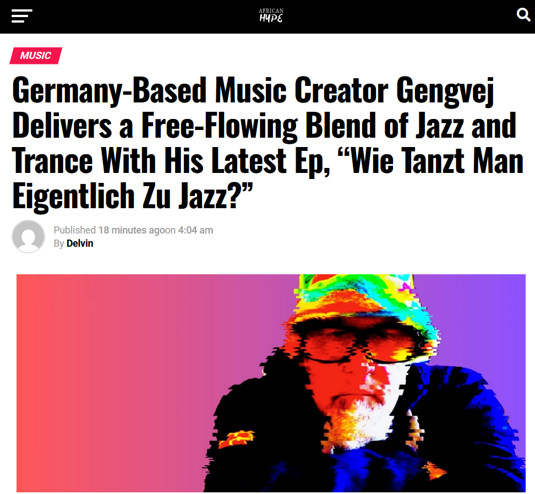Go to African Hype logo homepage

[x=271, y=16]
